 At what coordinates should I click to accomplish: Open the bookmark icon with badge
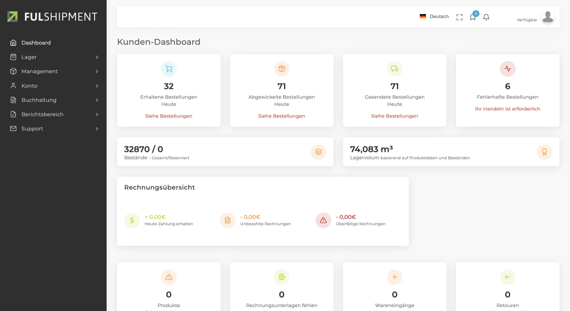click(473, 16)
